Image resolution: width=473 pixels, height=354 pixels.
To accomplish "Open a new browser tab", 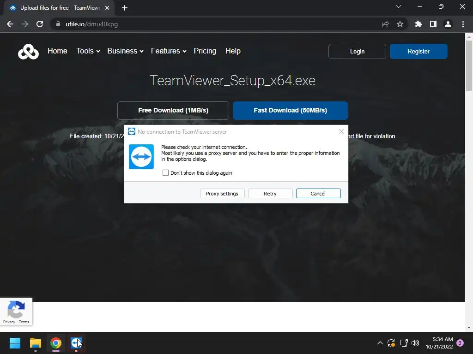I will pos(125,8).
